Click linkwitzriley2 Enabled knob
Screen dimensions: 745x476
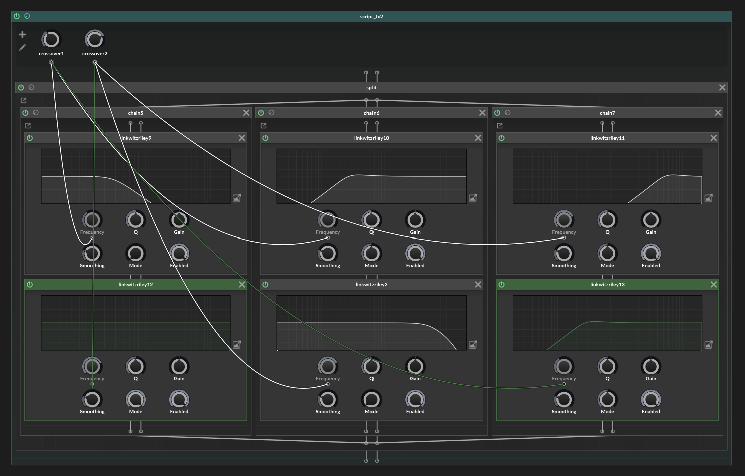[415, 399]
